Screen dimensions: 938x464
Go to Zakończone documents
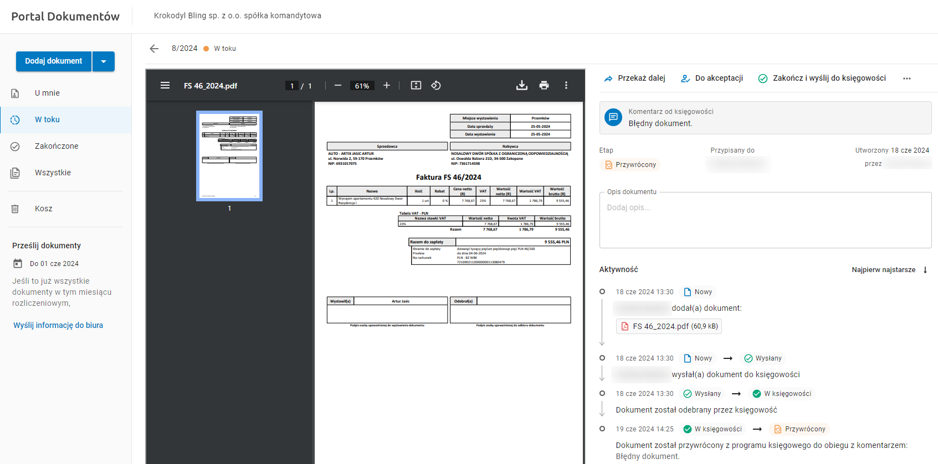pyautogui.click(x=57, y=146)
